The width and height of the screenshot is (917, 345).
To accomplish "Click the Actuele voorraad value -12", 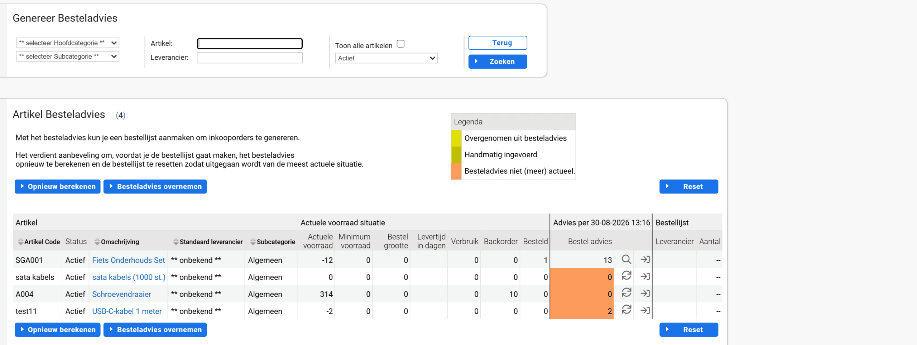I will click(327, 260).
